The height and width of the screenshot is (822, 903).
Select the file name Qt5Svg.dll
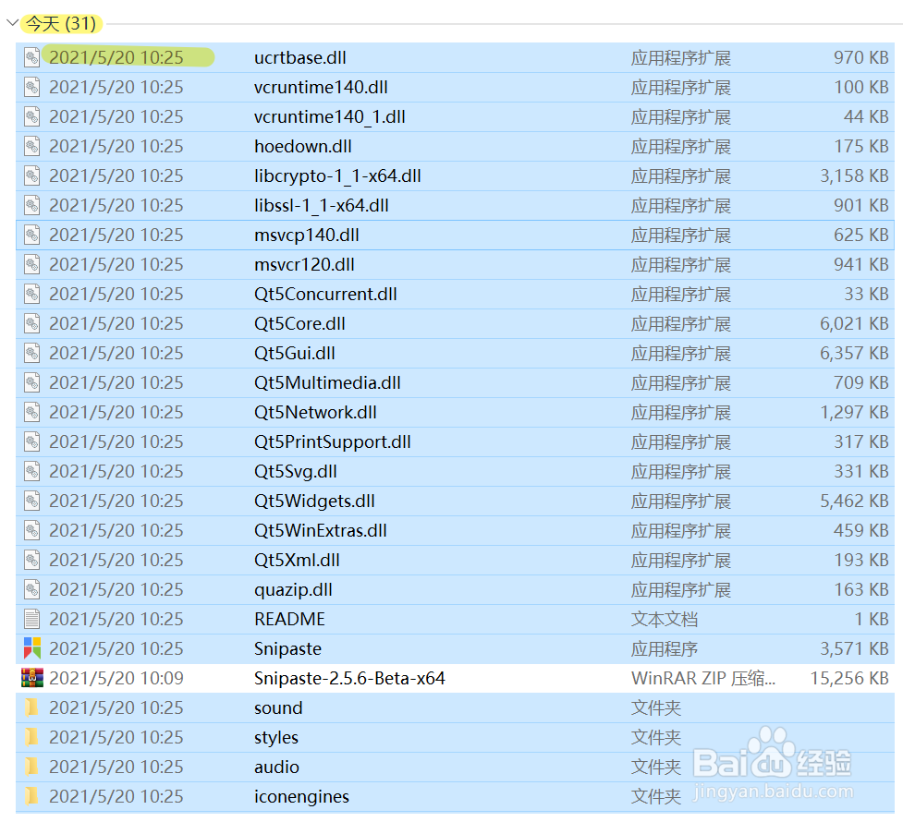[x=296, y=471]
